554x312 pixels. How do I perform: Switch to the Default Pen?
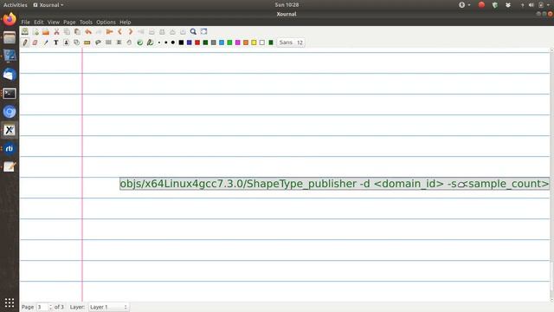[150, 42]
